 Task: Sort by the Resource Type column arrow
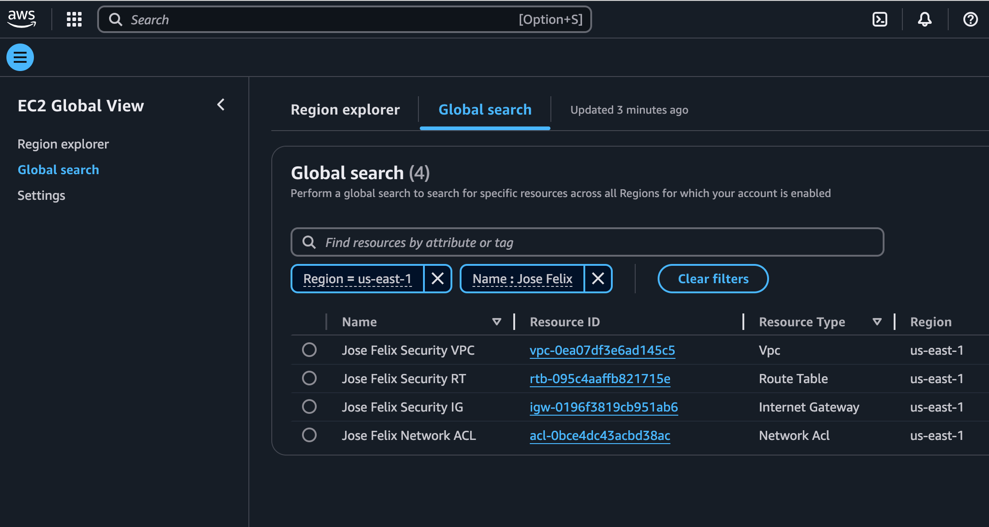click(877, 322)
